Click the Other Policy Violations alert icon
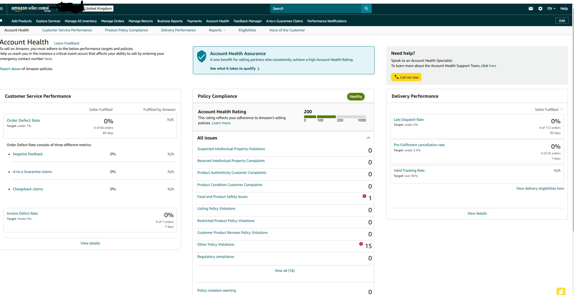The height and width of the screenshot is (295, 574). pos(361,244)
